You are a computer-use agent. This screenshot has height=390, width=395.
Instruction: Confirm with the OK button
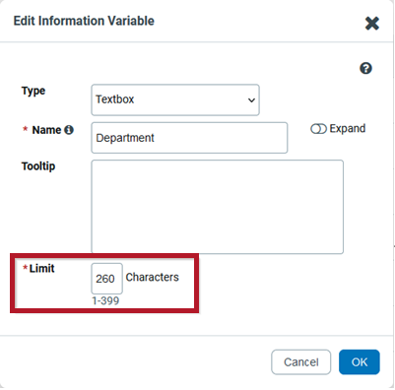360,362
